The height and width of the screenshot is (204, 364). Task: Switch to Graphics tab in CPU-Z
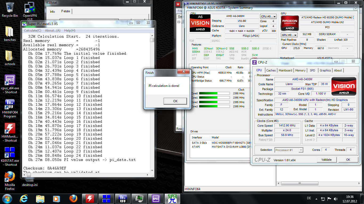325,70
